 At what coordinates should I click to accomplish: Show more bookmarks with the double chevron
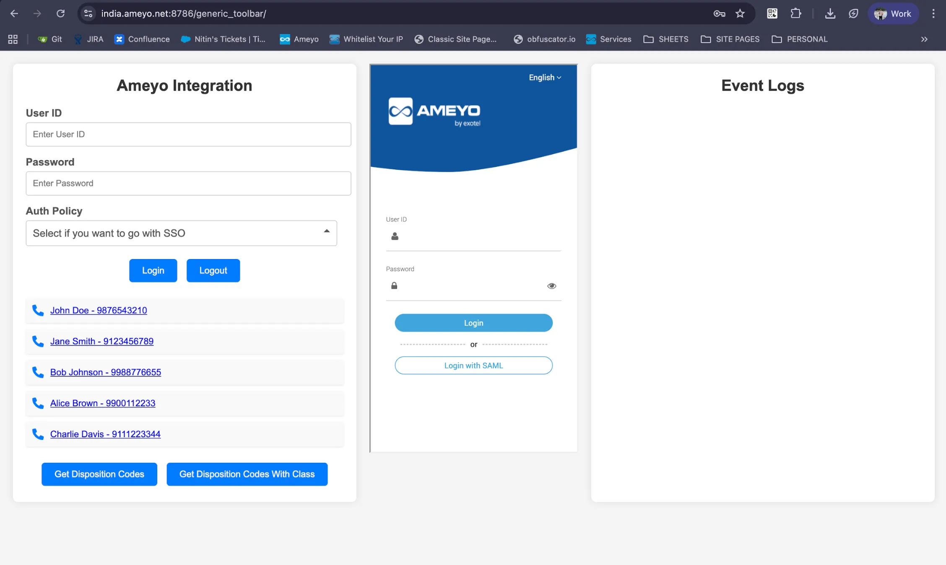924,39
